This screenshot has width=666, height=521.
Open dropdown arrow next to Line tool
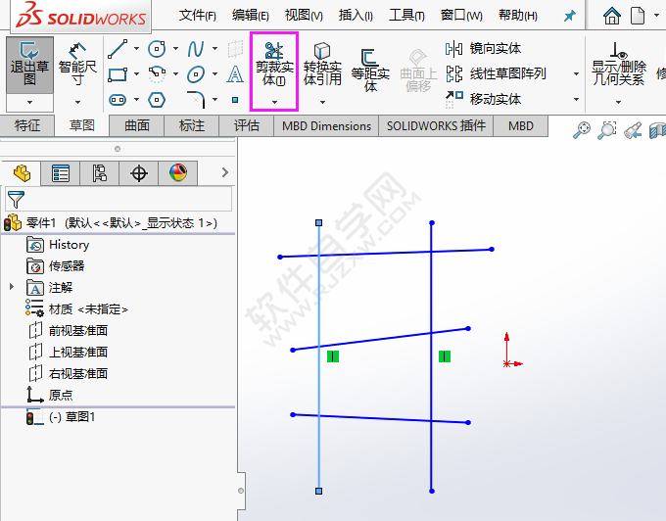tap(136, 49)
